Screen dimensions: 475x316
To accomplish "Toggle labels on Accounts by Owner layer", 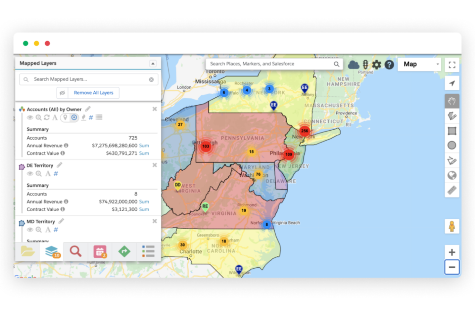I will tap(55, 117).
